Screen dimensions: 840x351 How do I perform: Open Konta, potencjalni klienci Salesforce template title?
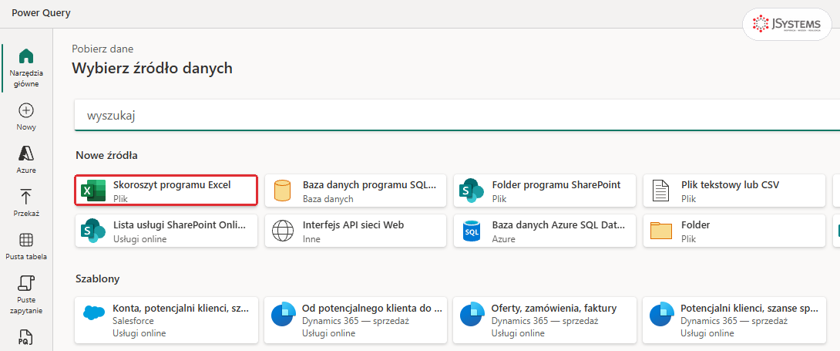point(180,308)
